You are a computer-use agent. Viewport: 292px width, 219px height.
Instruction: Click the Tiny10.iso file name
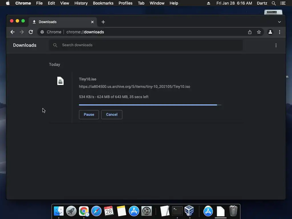pos(88,79)
